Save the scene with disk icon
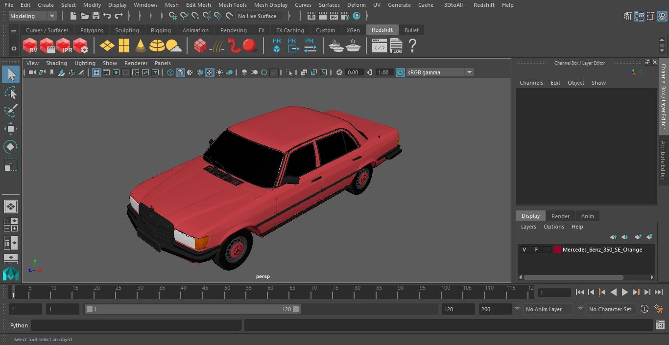 [x=96, y=16]
